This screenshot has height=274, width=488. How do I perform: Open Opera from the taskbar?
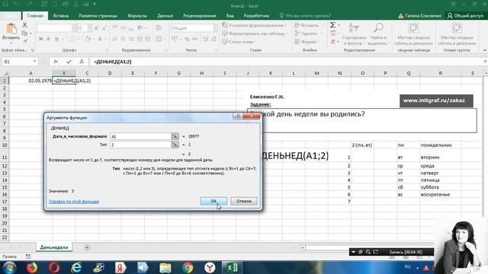[x=54, y=267]
